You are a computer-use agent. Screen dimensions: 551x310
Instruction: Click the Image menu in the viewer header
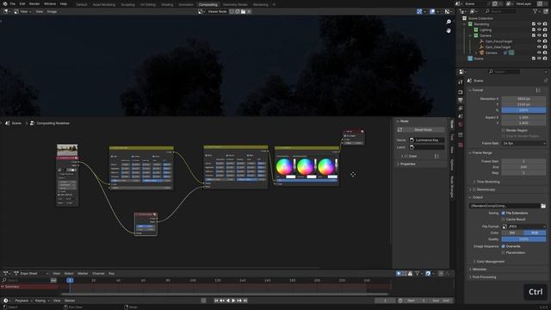coord(52,11)
